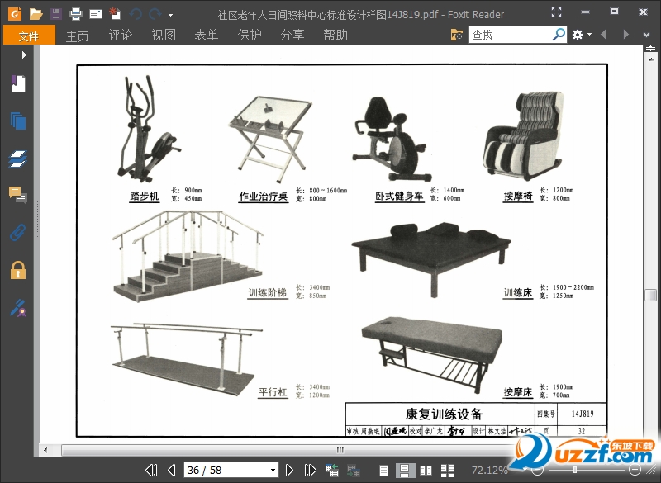Redo action in title bar
This screenshot has width=661, height=483.
point(155,14)
